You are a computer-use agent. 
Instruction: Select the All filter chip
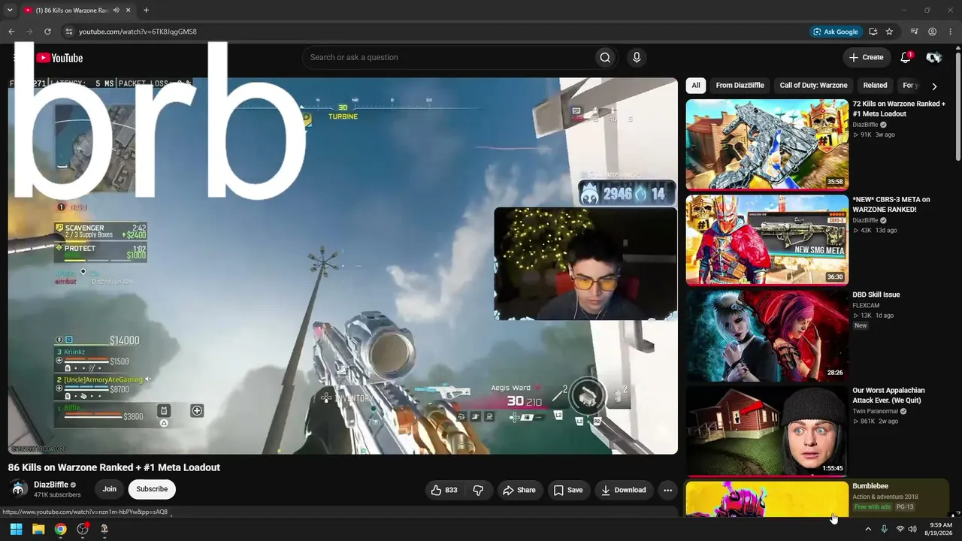[696, 86]
